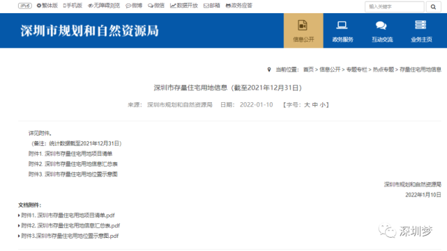Switch to 繁体版 traditional Chinese version
The image size is (447, 251).
click(x=47, y=6)
